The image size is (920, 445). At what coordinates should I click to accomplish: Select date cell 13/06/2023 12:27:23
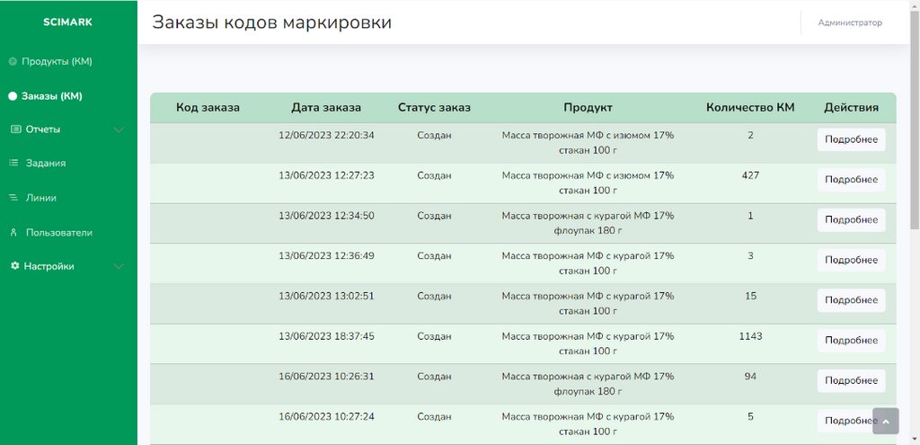326,175
